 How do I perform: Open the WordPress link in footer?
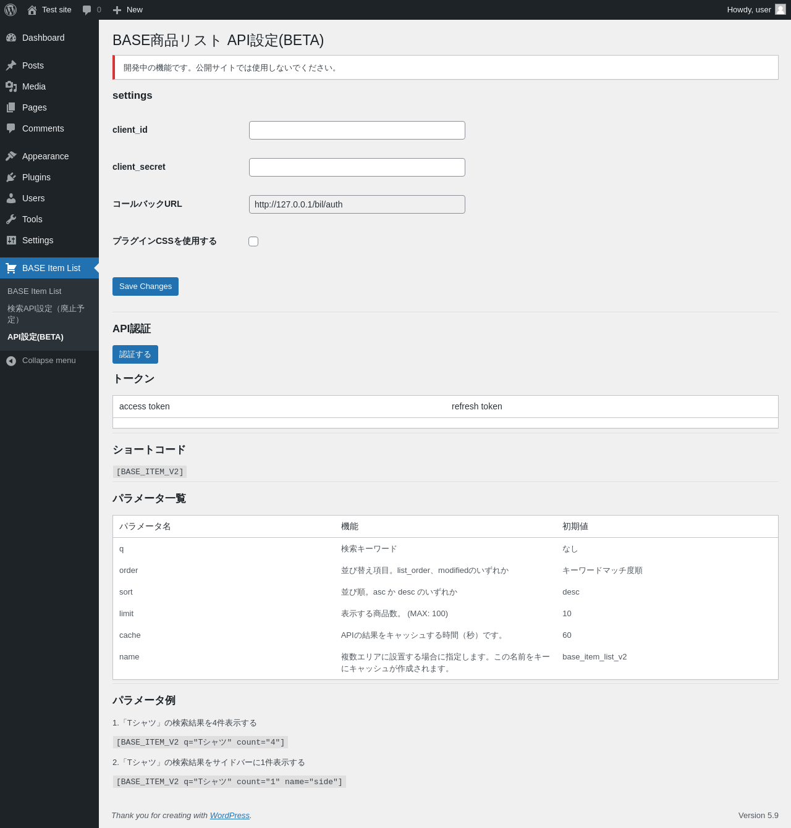(229, 815)
